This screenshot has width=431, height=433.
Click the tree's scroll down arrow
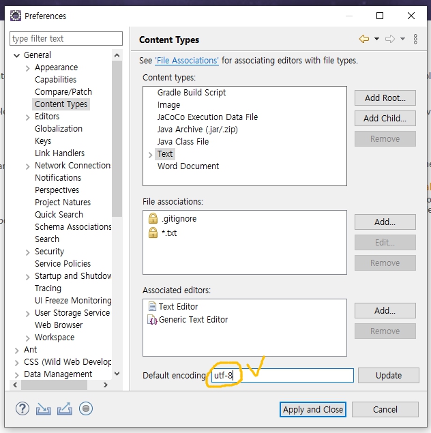click(x=117, y=374)
